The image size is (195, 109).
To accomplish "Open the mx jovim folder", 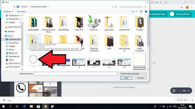I will pyautogui.click(x=139, y=23).
